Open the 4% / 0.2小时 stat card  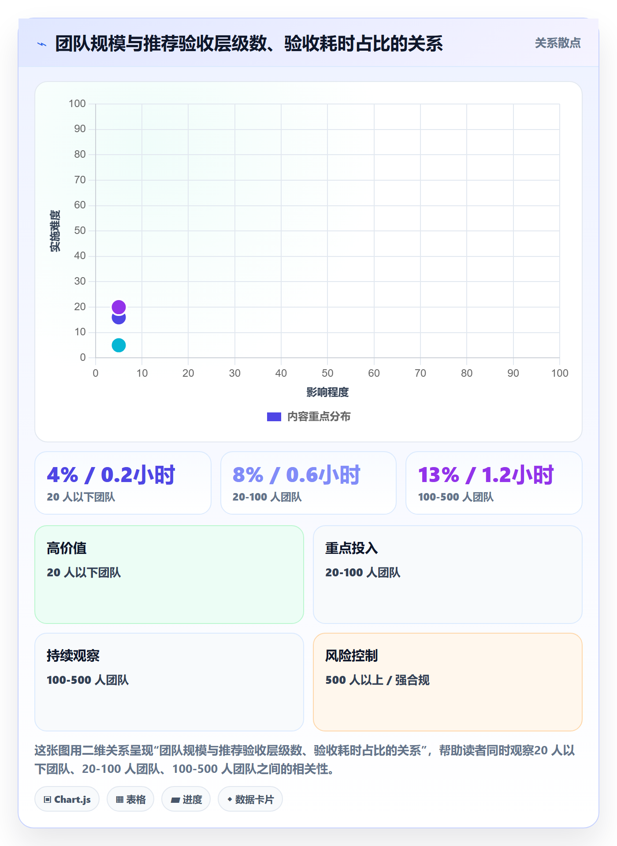[x=123, y=483]
